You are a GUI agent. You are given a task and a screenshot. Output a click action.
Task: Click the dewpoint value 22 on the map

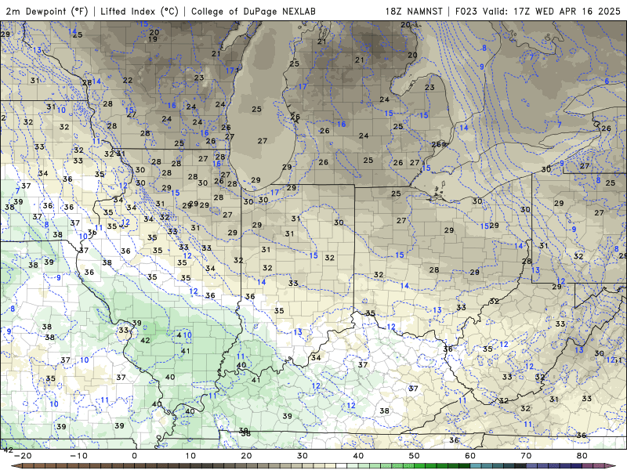pos(128,81)
